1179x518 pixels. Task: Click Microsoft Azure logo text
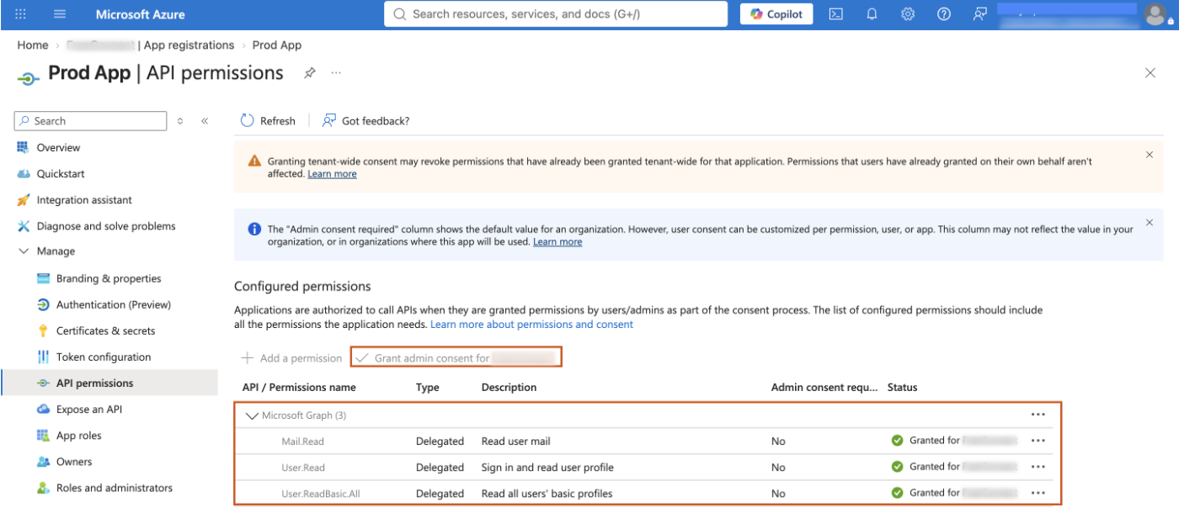(x=140, y=14)
